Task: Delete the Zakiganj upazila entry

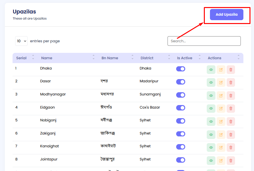Action: (231, 134)
